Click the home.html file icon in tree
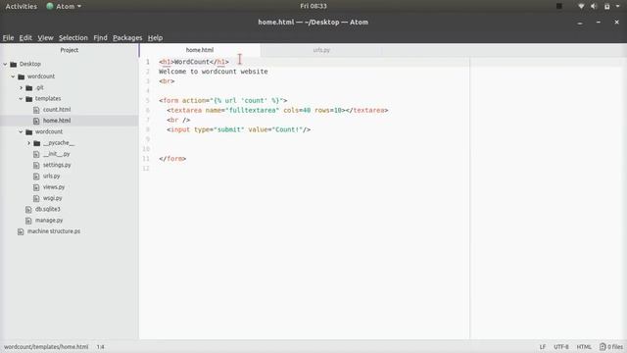Viewport: 627px width, 353px height. pos(36,121)
